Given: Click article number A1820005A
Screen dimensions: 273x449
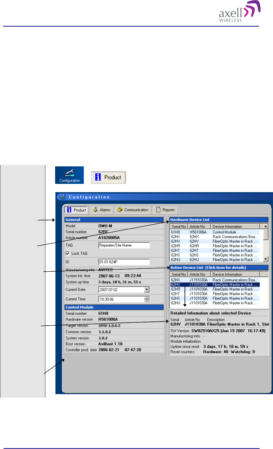Looking at the screenshot, I should tap(109, 238).
